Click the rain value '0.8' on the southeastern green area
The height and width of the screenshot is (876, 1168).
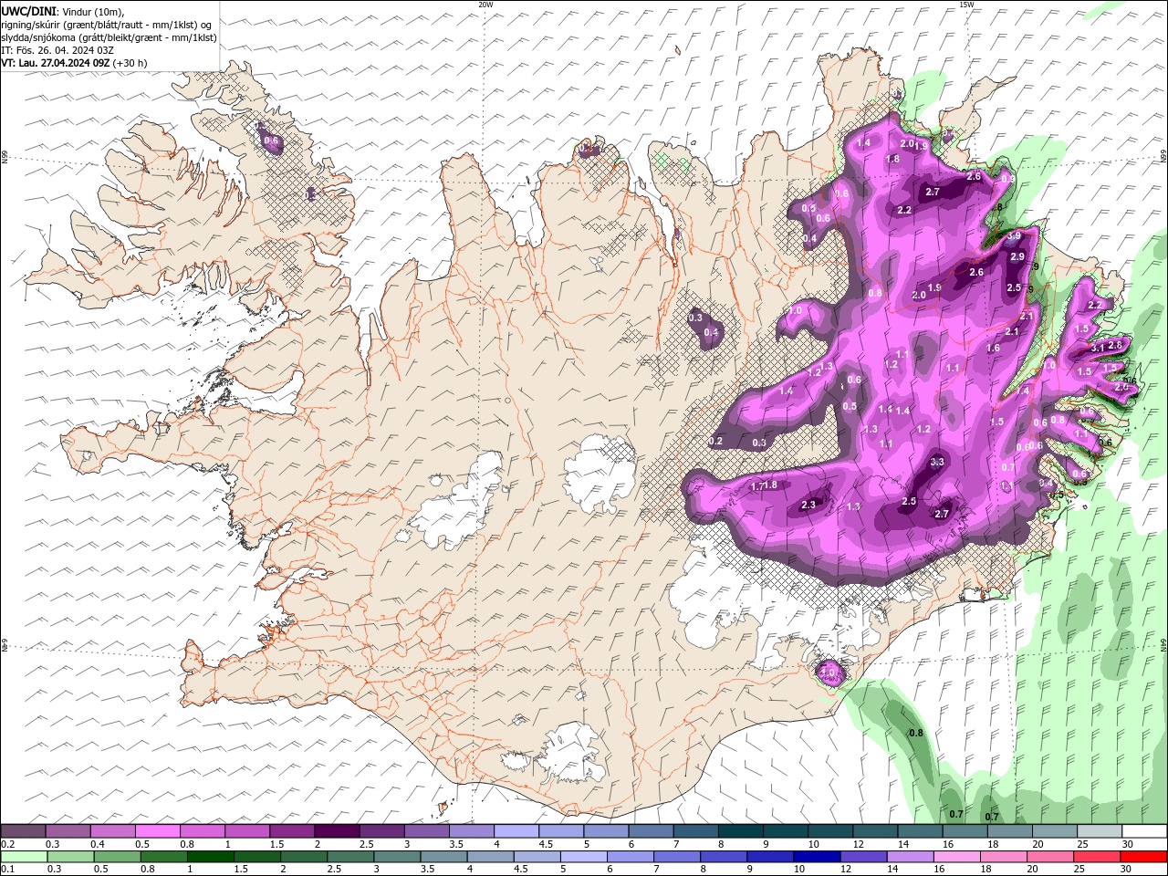916,733
